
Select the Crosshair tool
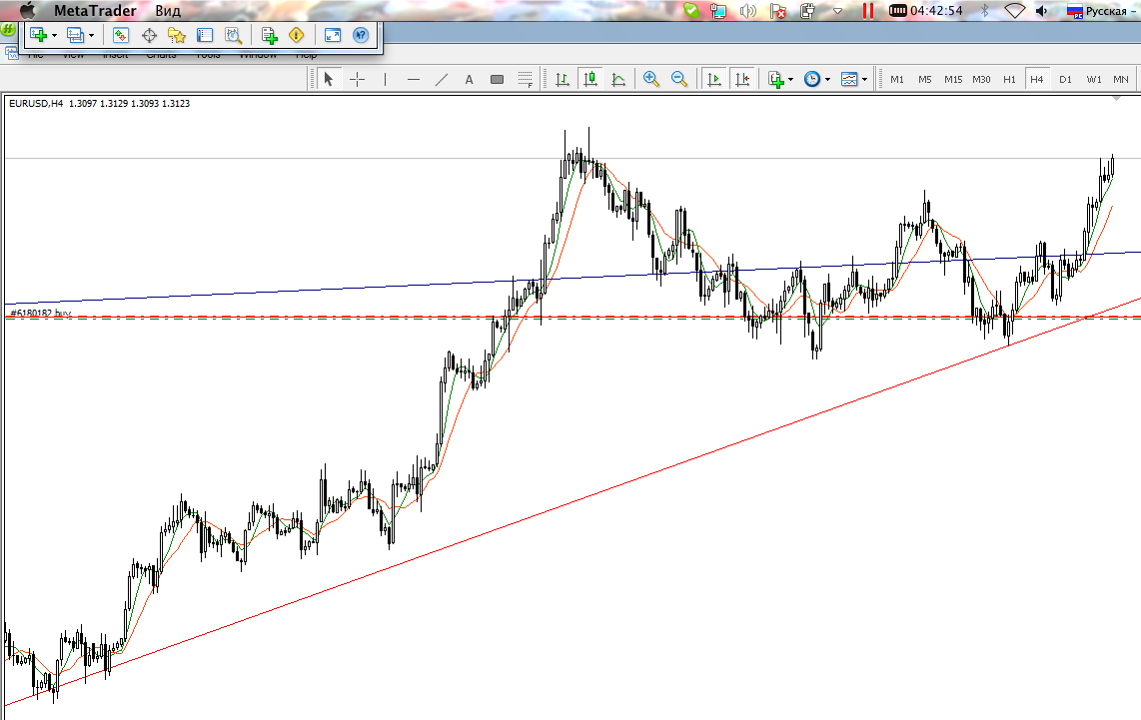pyautogui.click(x=357, y=79)
